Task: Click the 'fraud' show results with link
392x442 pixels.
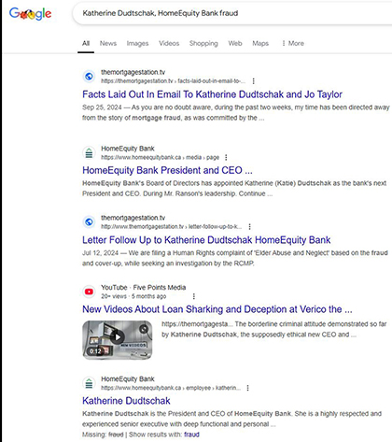Action: (x=191, y=435)
